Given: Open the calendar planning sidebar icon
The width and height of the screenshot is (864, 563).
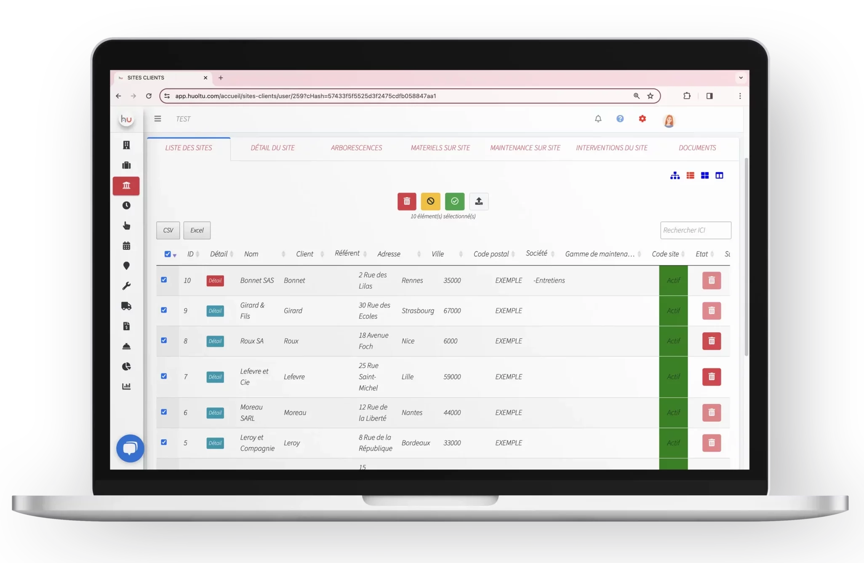Looking at the screenshot, I should click(x=126, y=246).
